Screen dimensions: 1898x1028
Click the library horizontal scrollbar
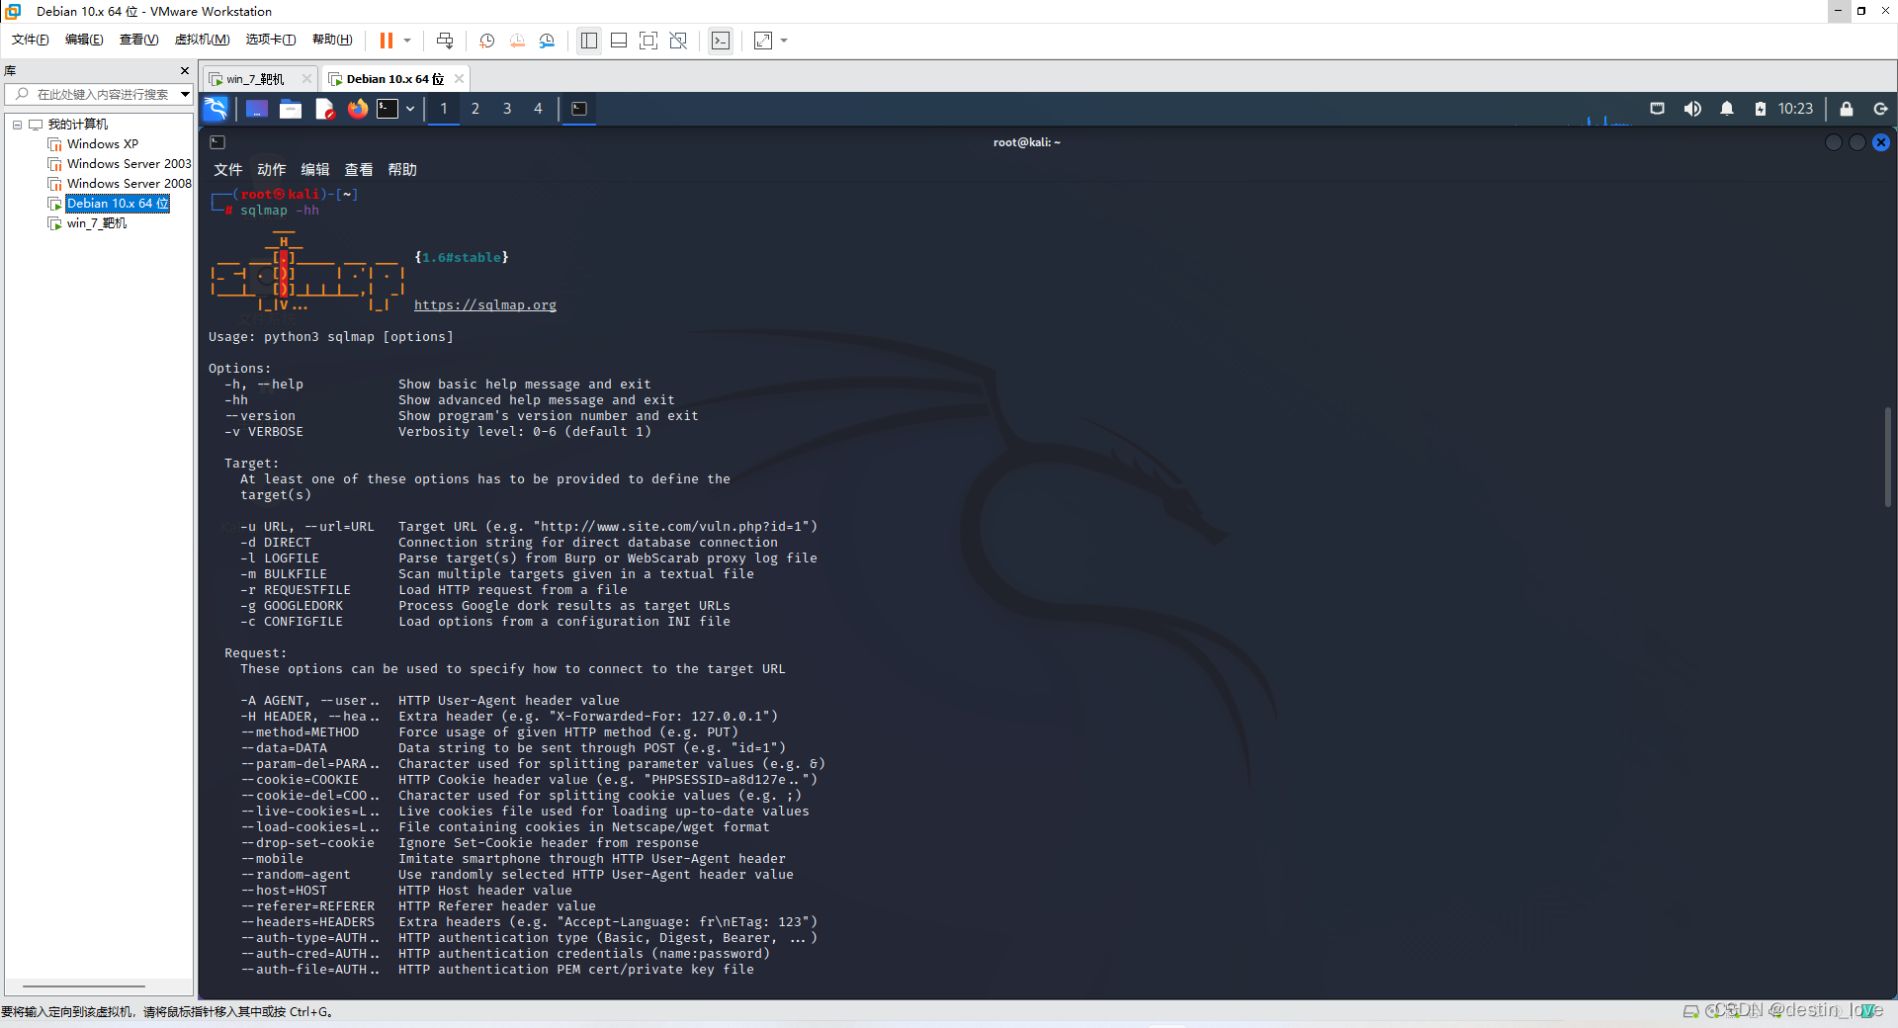tap(84, 986)
